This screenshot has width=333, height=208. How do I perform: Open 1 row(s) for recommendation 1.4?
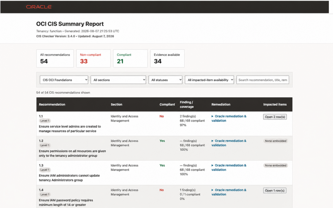pos(274,190)
